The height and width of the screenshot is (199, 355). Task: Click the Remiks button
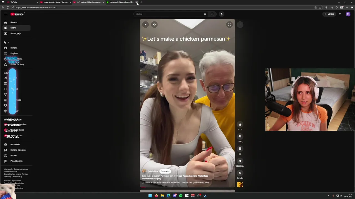pyautogui.click(x=240, y=173)
